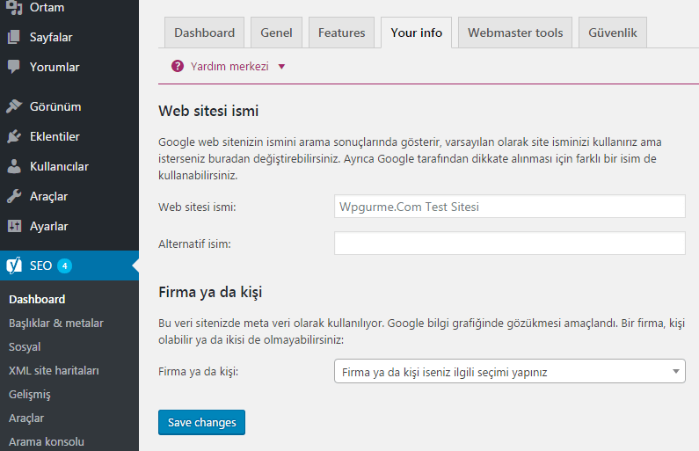Open the Gelişmiş submenu item
This screenshot has width=699, height=451.
[x=29, y=395]
